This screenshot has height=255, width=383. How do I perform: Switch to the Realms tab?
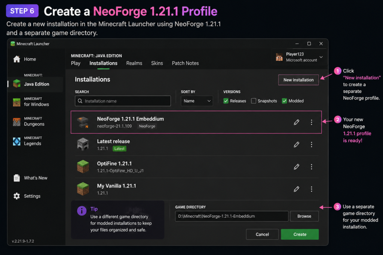134,63
